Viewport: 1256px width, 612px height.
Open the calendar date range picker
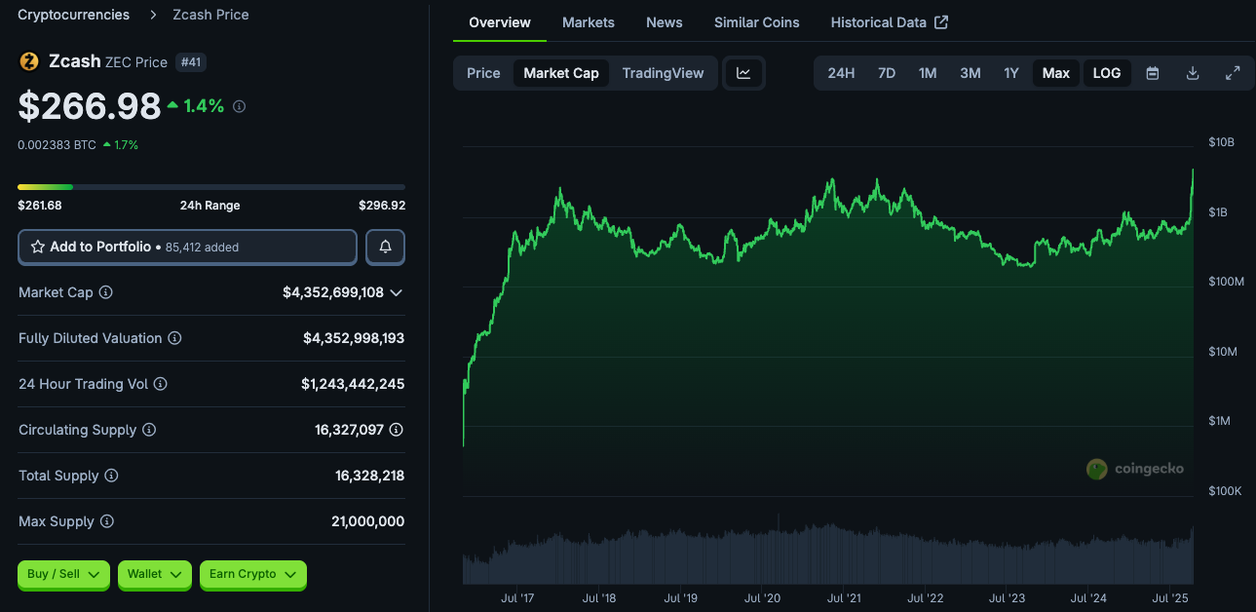(x=1153, y=73)
